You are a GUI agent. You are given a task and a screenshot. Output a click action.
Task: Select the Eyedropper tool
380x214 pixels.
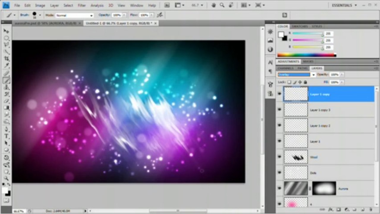pos(6,66)
